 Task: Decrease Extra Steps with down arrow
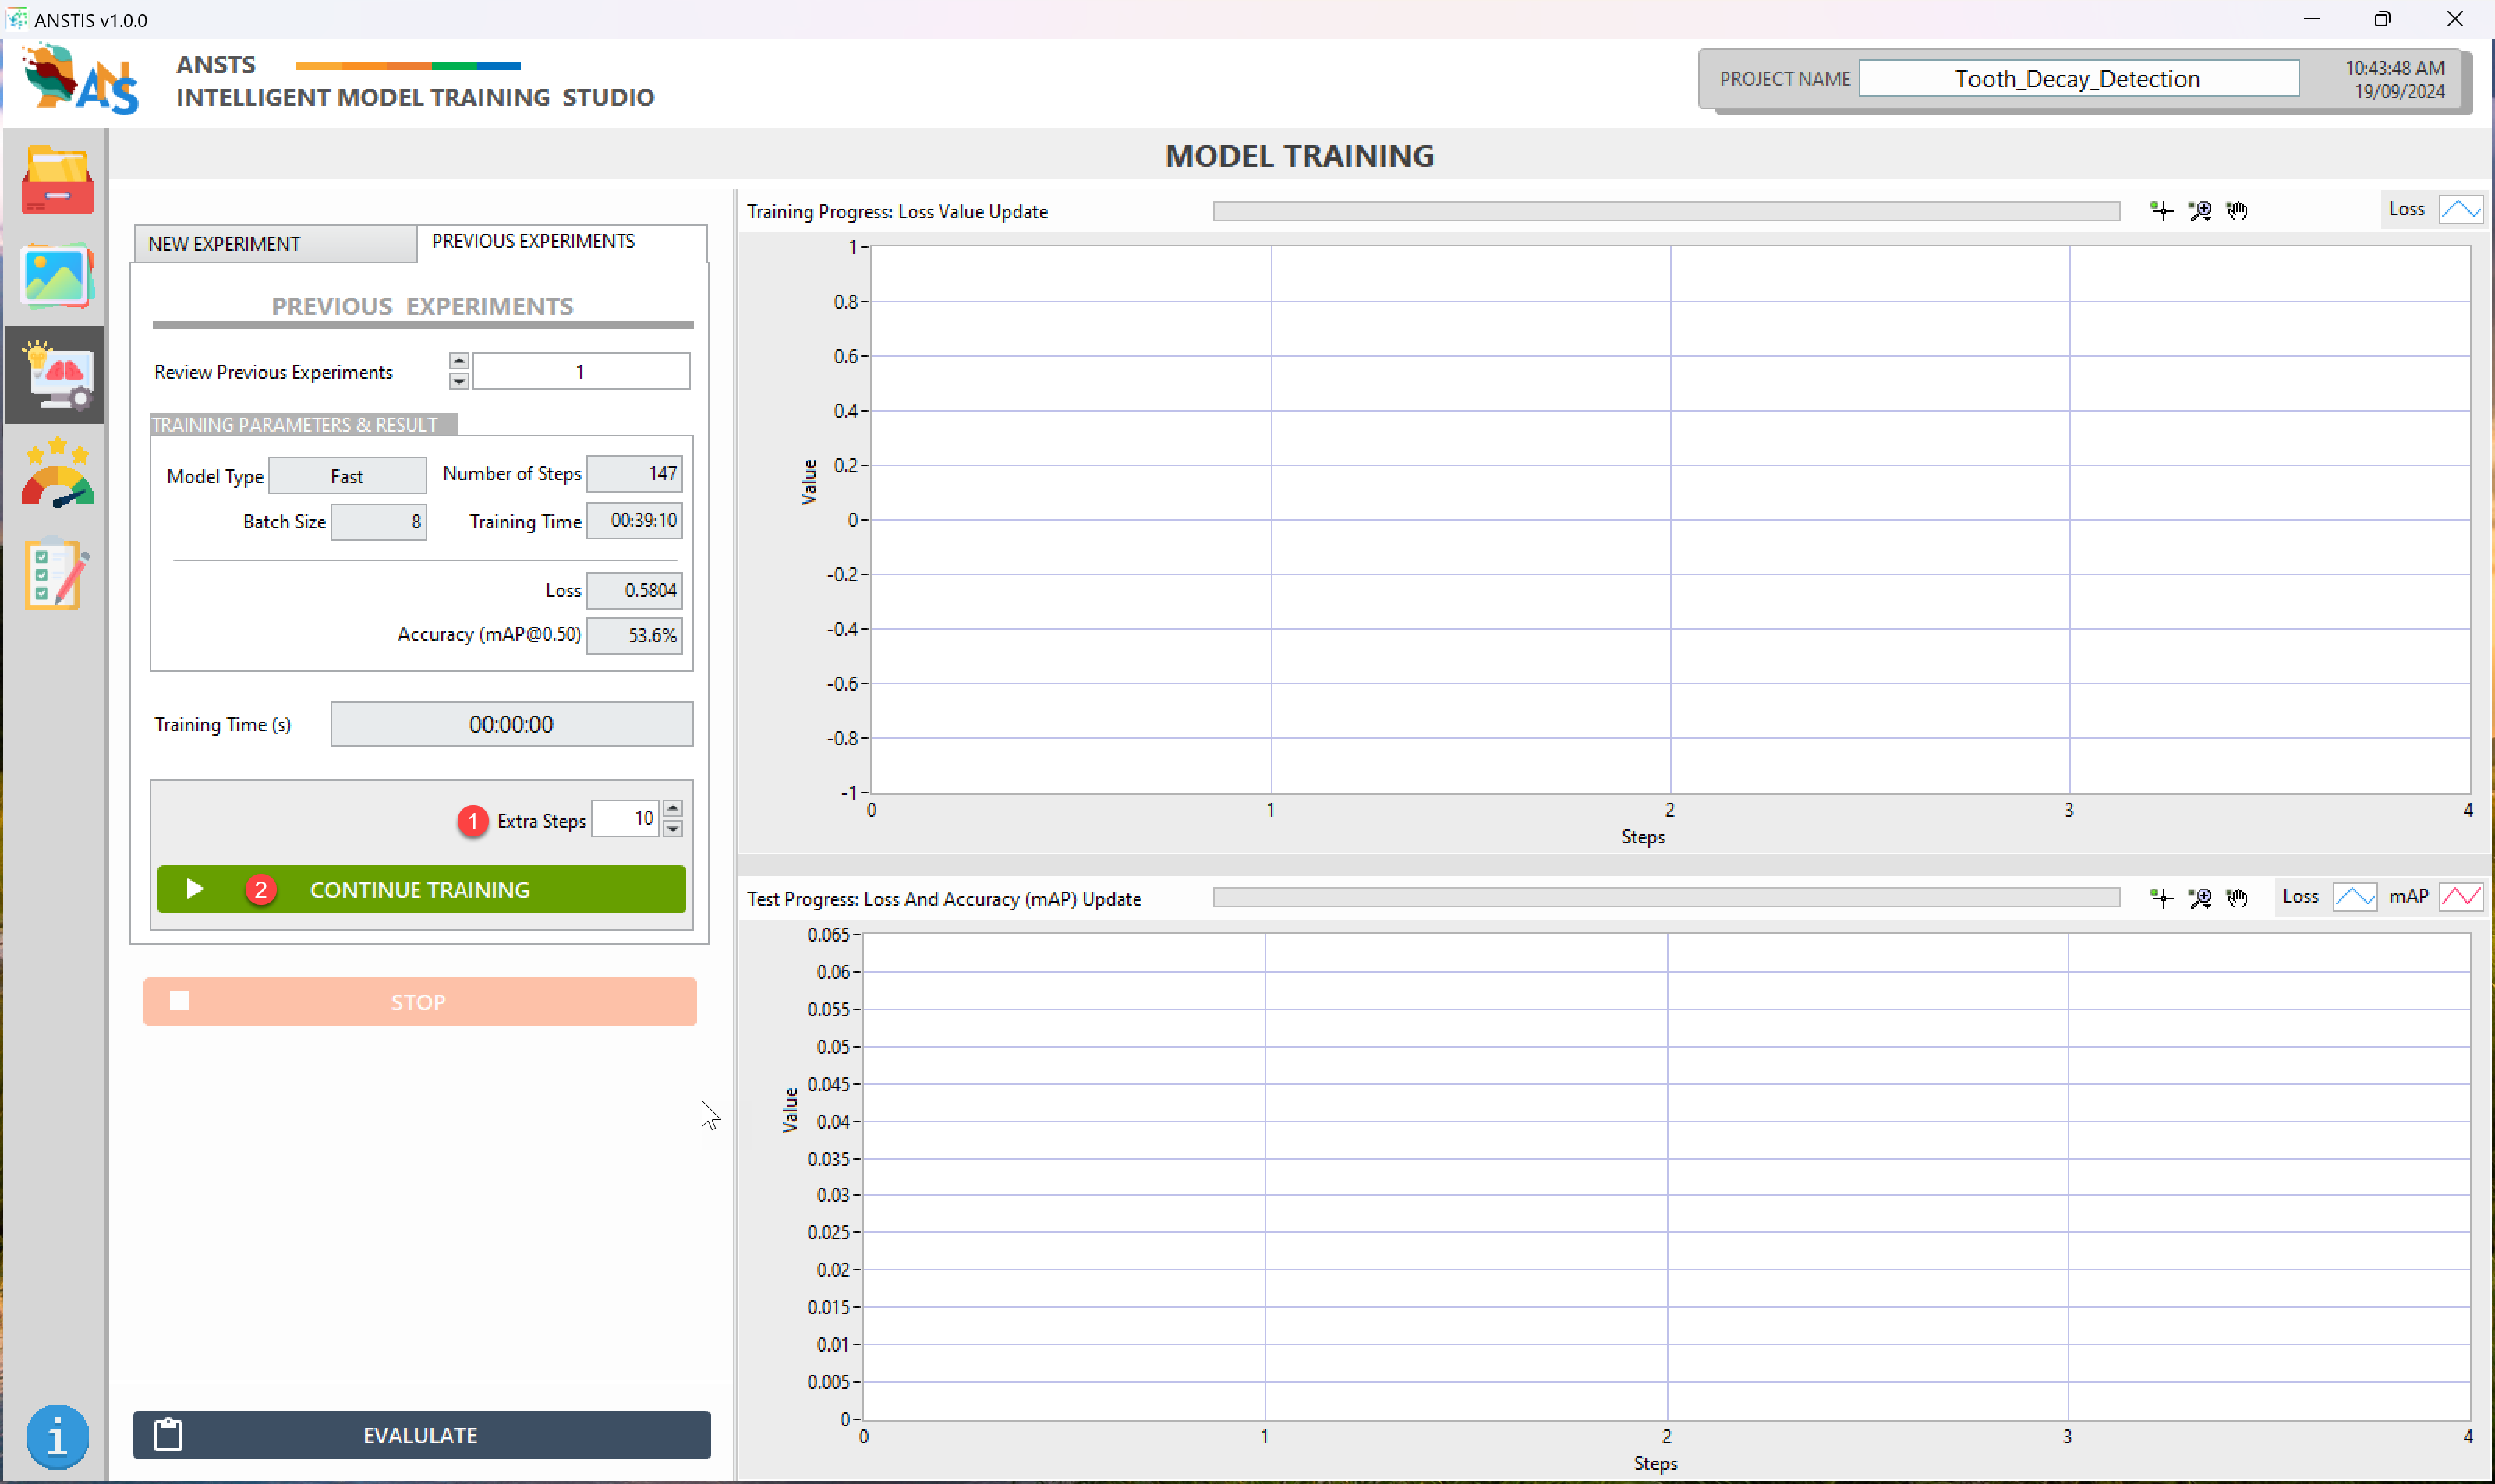[672, 828]
